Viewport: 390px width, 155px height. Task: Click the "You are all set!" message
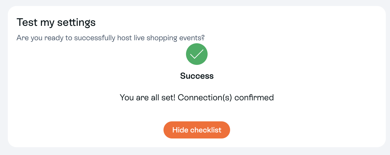coord(148,98)
